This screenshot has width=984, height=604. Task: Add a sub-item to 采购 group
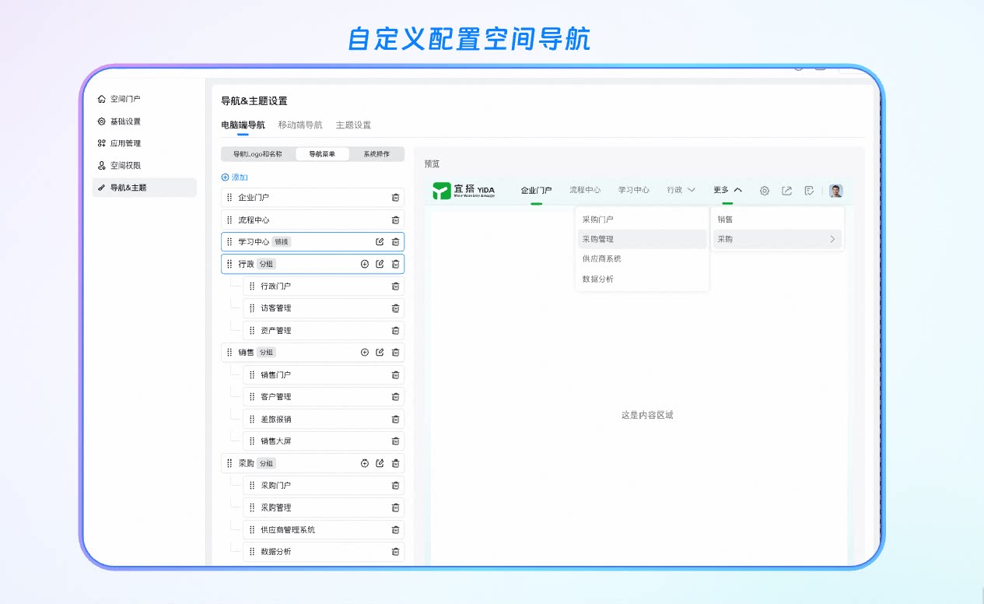pyautogui.click(x=364, y=463)
